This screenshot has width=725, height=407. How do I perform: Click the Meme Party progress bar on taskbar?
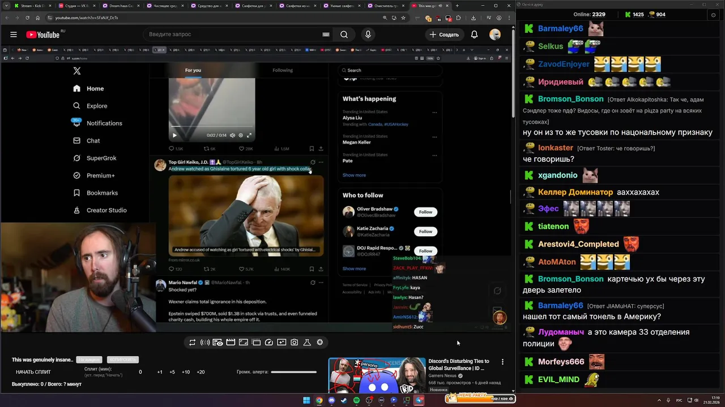point(480,399)
